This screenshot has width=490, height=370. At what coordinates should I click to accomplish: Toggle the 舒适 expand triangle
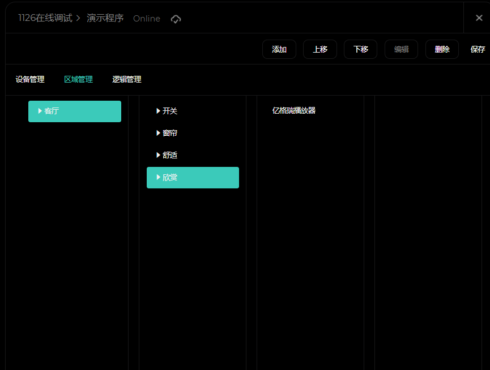coord(158,155)
